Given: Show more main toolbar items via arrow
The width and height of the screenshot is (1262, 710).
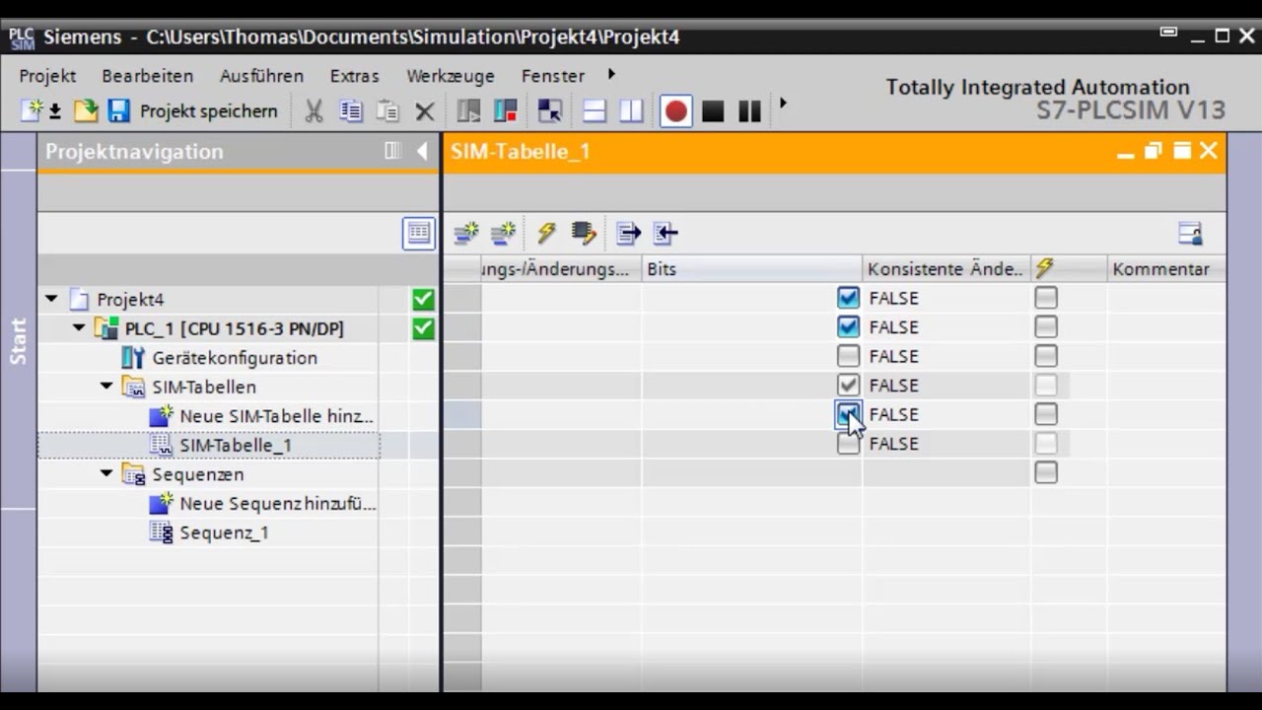Looking at the screenshot, I should point(784,103).
